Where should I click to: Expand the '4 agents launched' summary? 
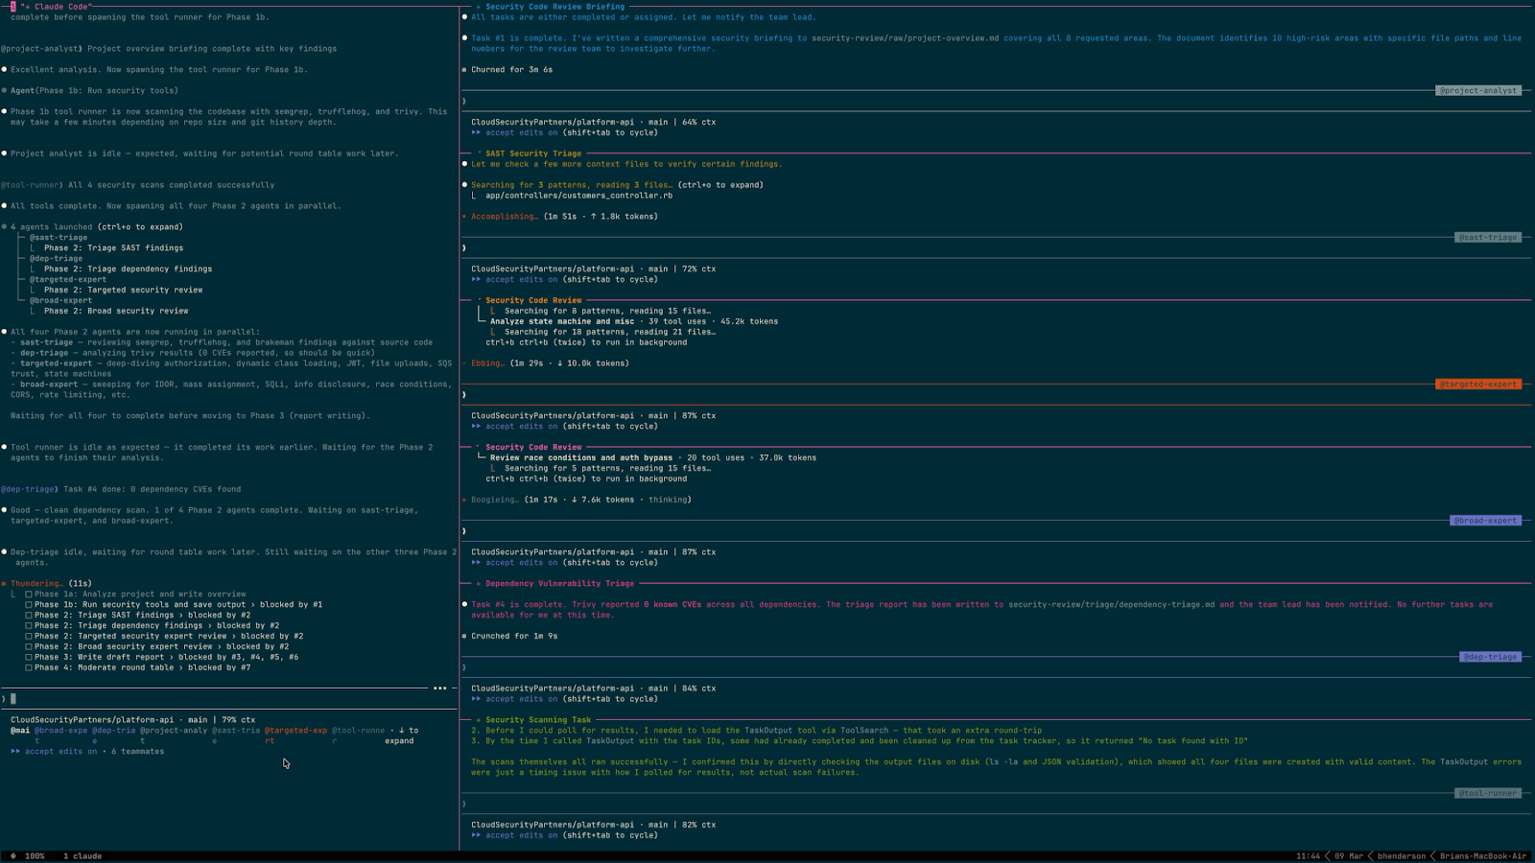(x=96, y=227)
